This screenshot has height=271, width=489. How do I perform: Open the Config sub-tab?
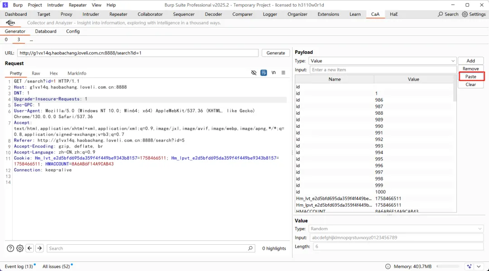[72, 31]
